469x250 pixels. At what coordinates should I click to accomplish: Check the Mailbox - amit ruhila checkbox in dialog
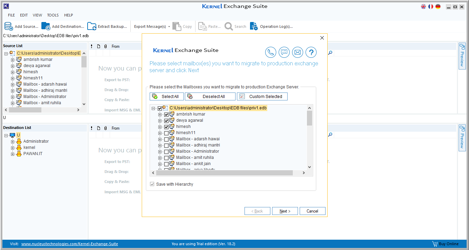167,158
